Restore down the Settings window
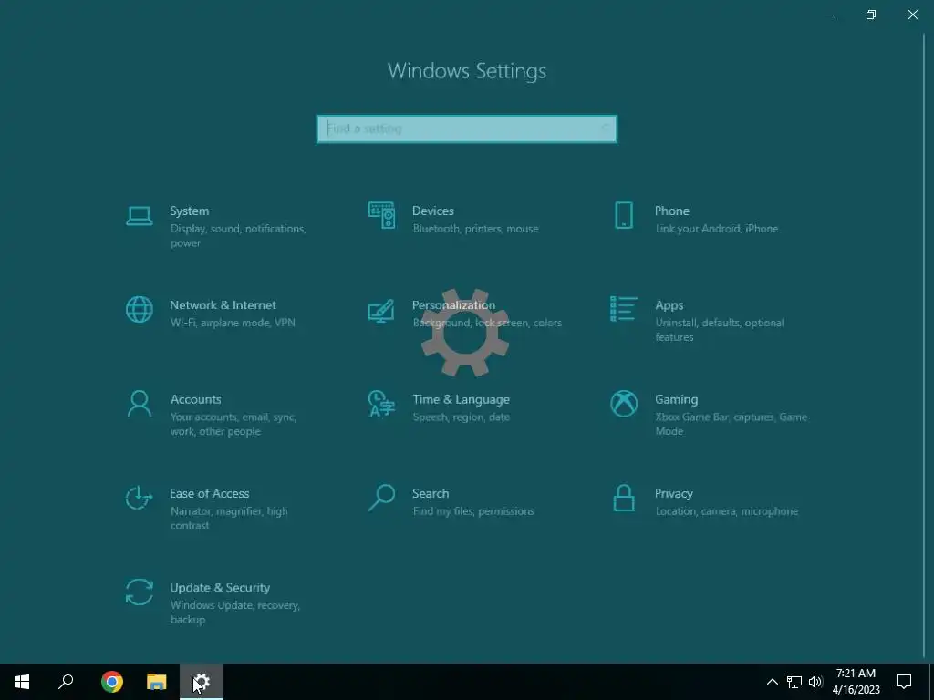934x700 pixels. click(871, 15)
